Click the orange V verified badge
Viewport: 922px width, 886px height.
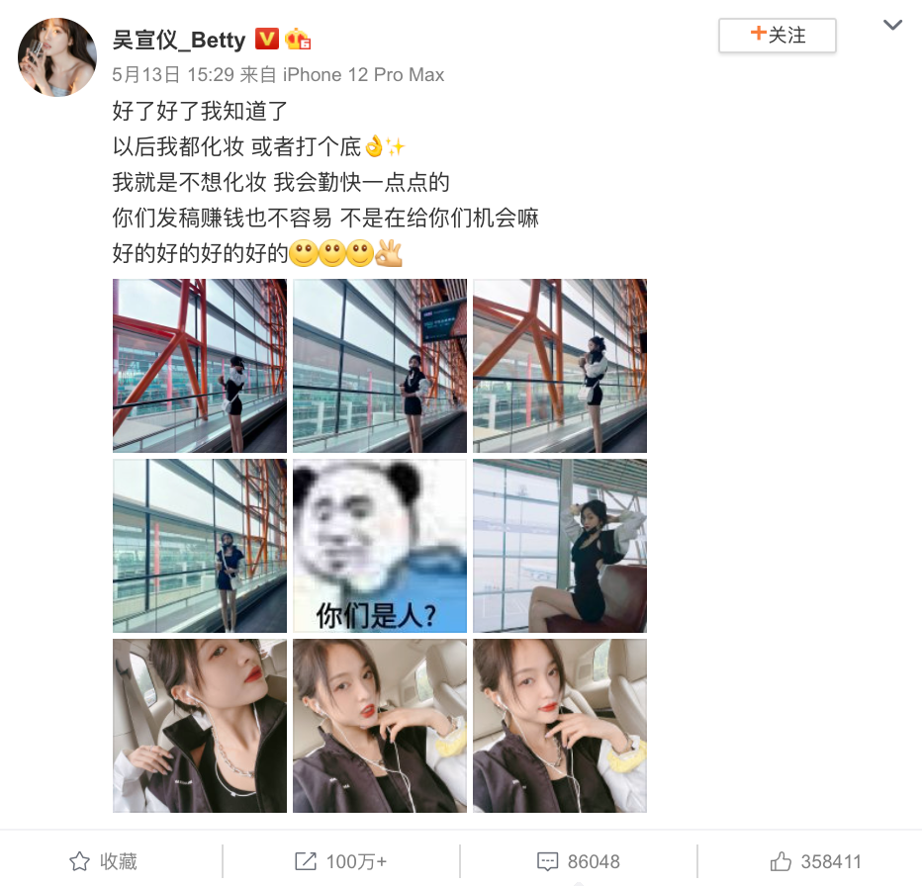266,39
